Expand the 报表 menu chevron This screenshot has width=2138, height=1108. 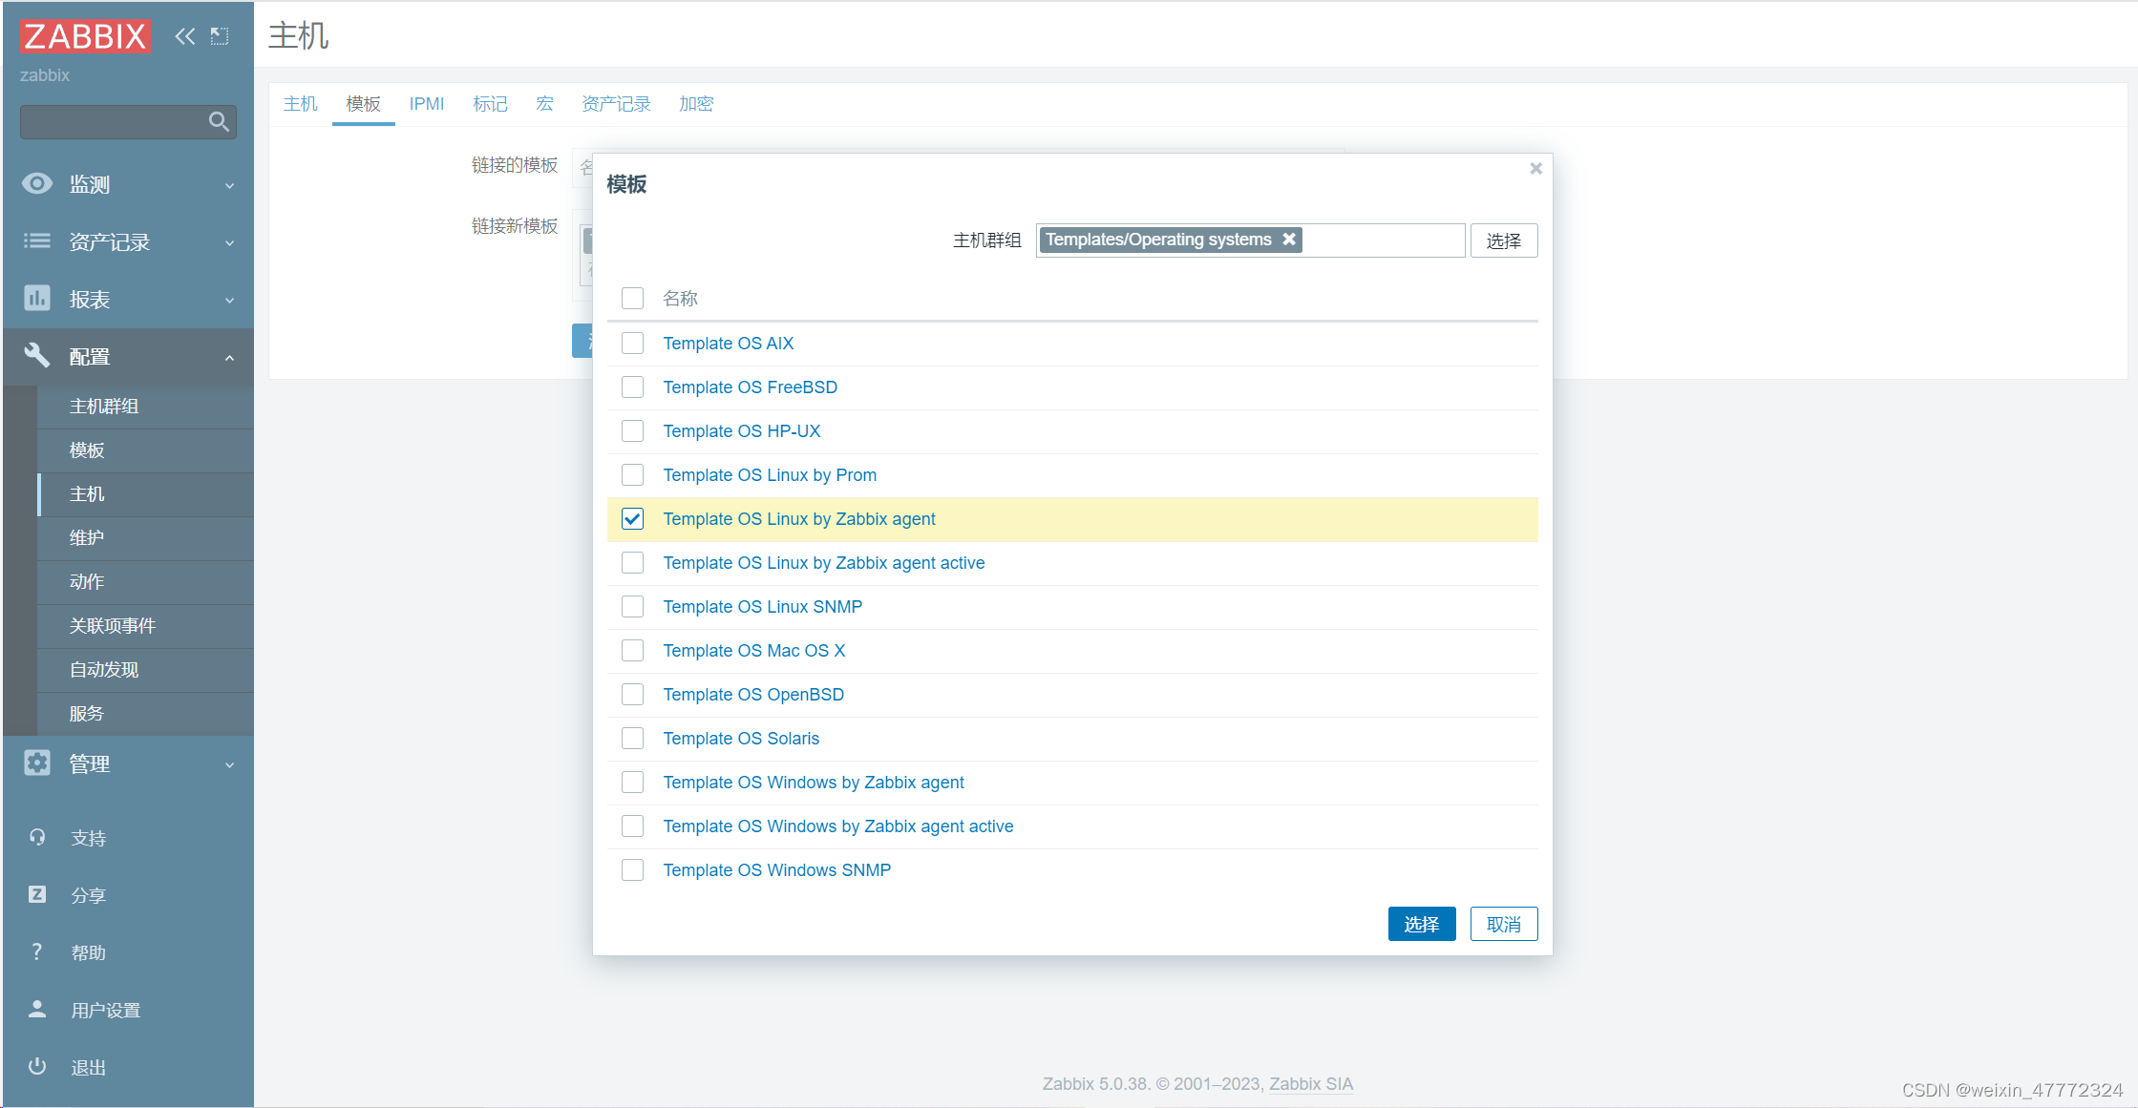229,299
